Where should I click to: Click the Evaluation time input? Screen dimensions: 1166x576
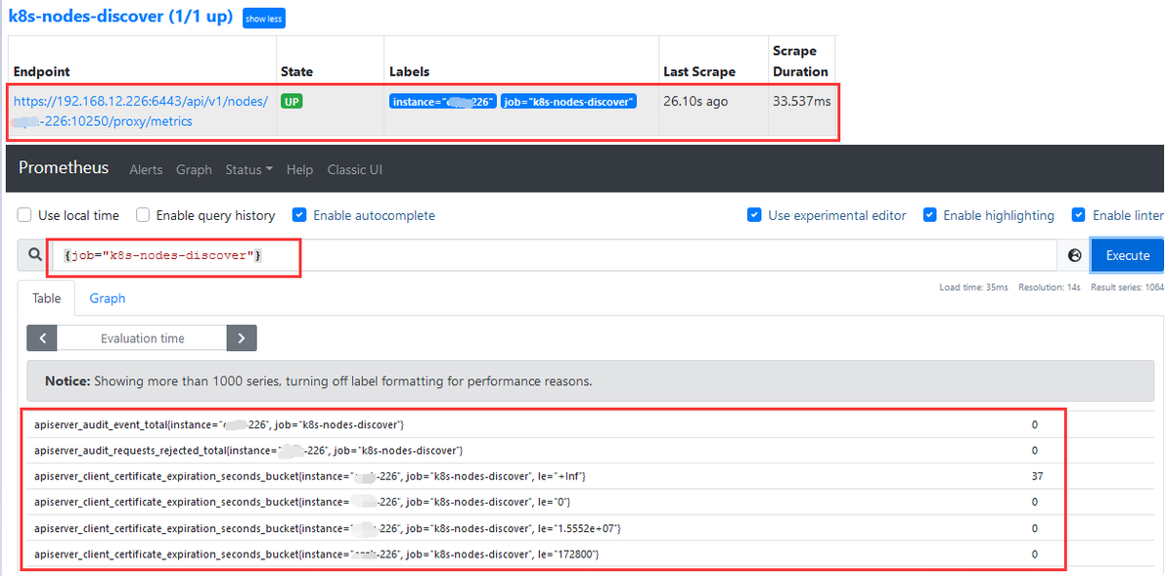pos(142,338)
